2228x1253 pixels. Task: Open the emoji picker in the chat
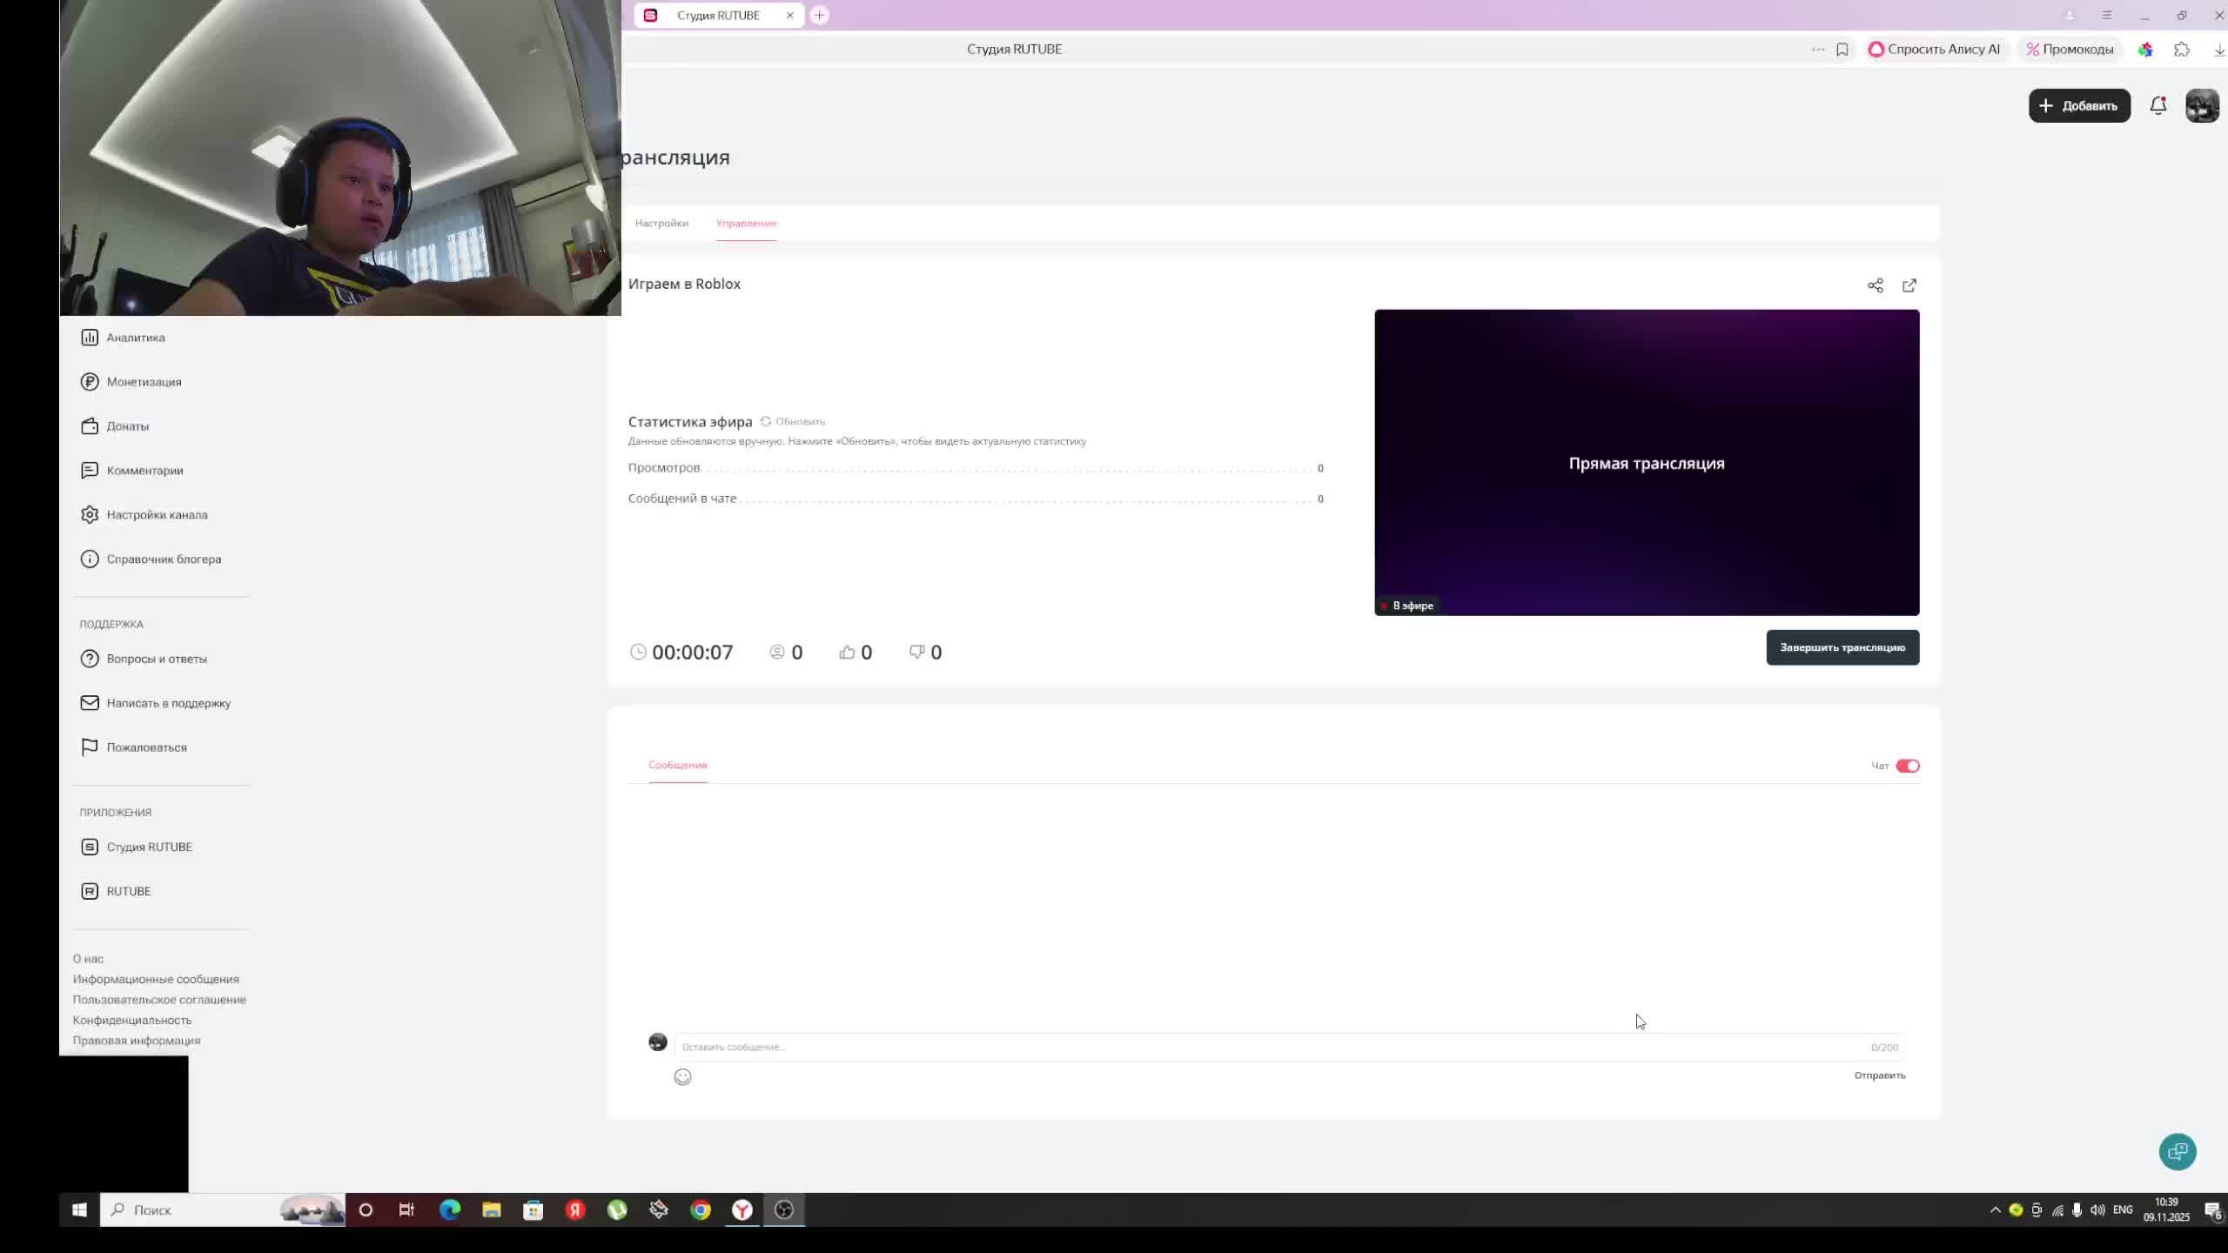point(682,1076)
